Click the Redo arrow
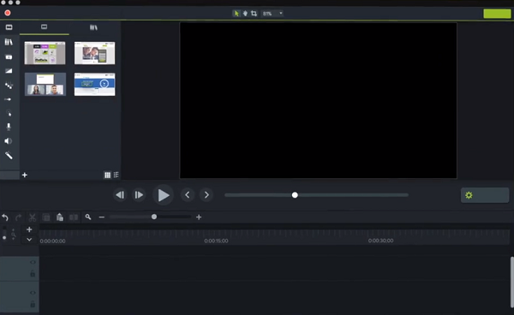Viewport: 514px width, 315px height. [x=18, y=217]
